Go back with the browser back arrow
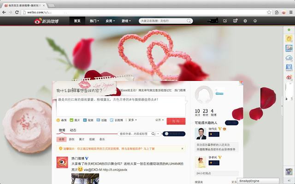 tap(4, 12)
